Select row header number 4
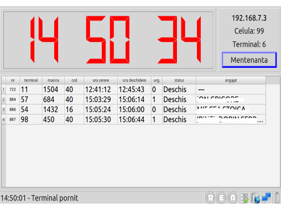Image resolution: width=281 pixels, height=213 pixels. [x=3, y=120]
